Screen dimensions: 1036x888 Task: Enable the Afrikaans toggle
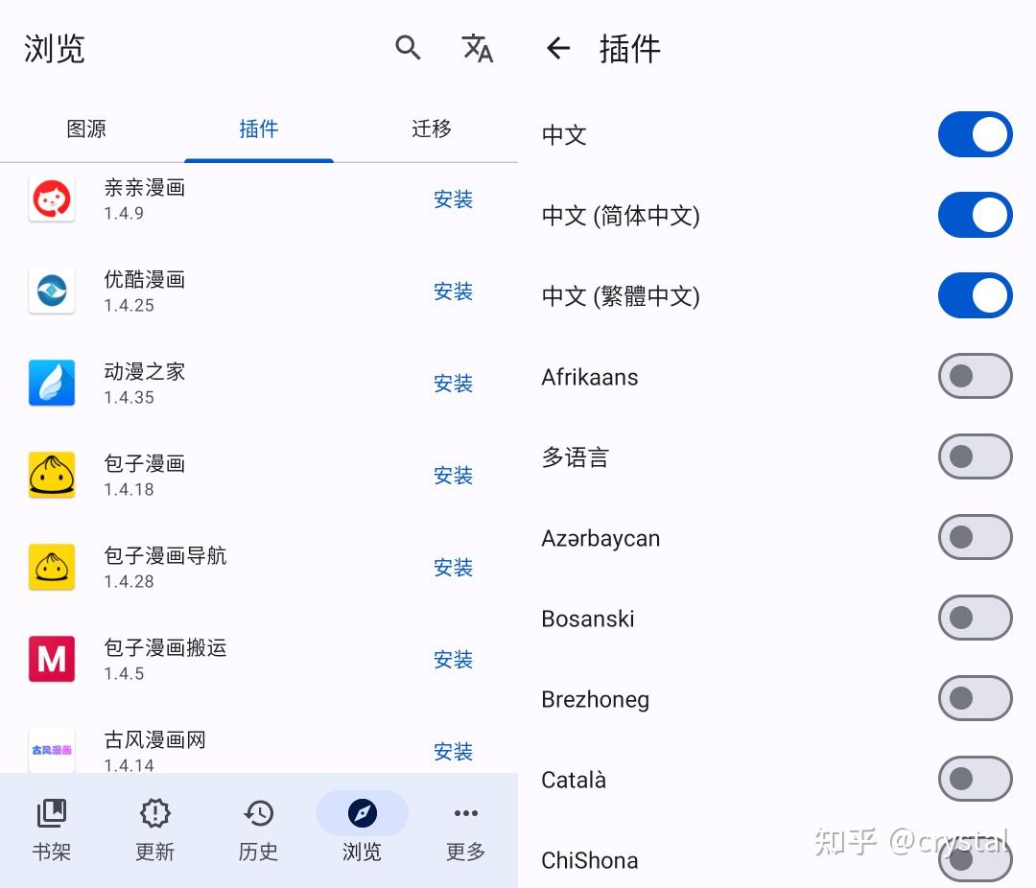coord(976,376)
